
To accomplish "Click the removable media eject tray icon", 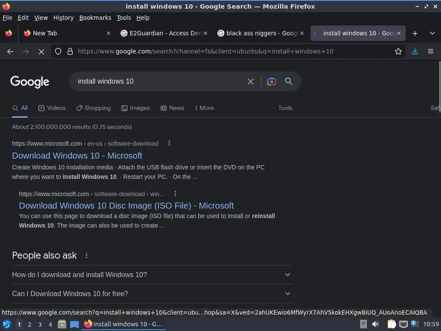I will (363, 324).
